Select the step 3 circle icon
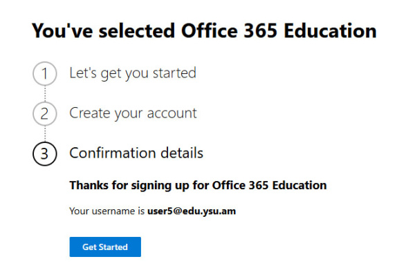 tap(44, 153)
